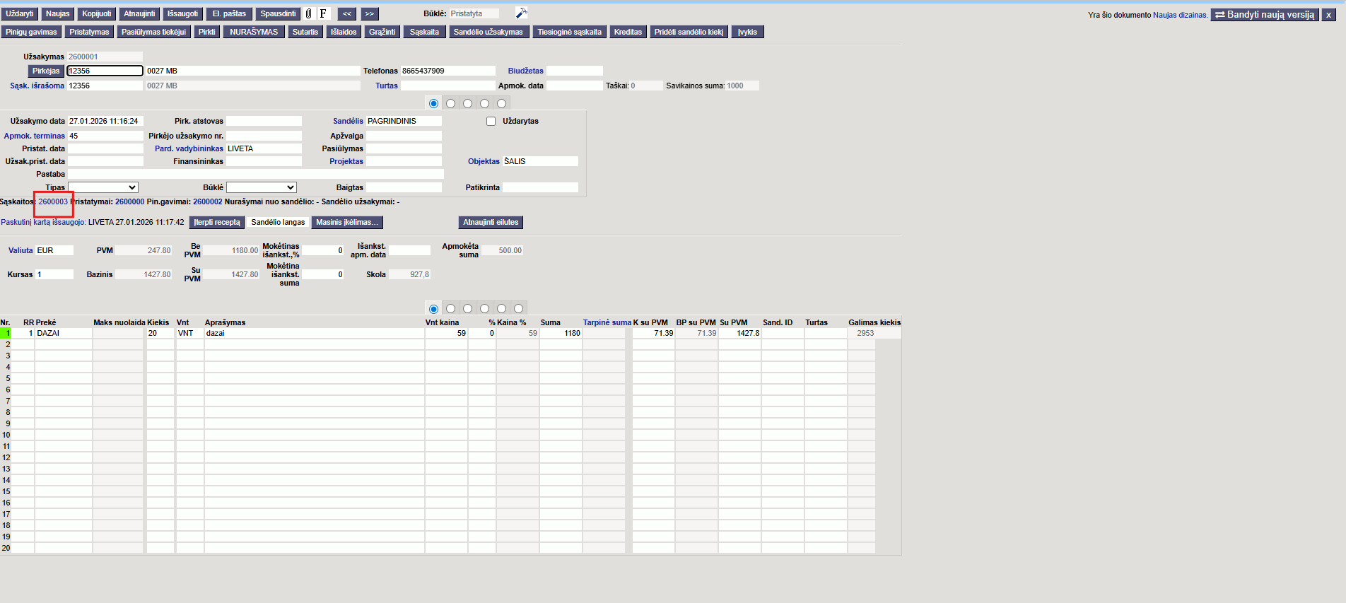Open linked invoice 2600003
This screenshot has height=603, width=1346.
click(53, 201)
